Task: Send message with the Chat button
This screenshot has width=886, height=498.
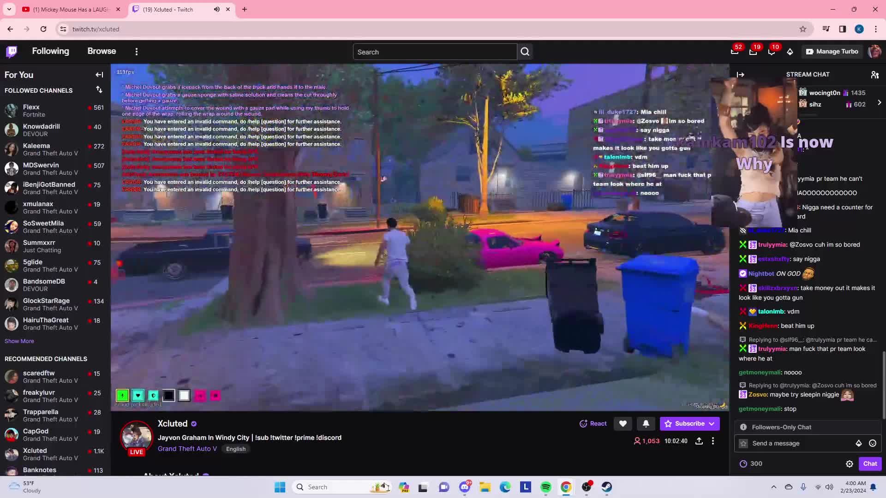Action: pos(870,464)
